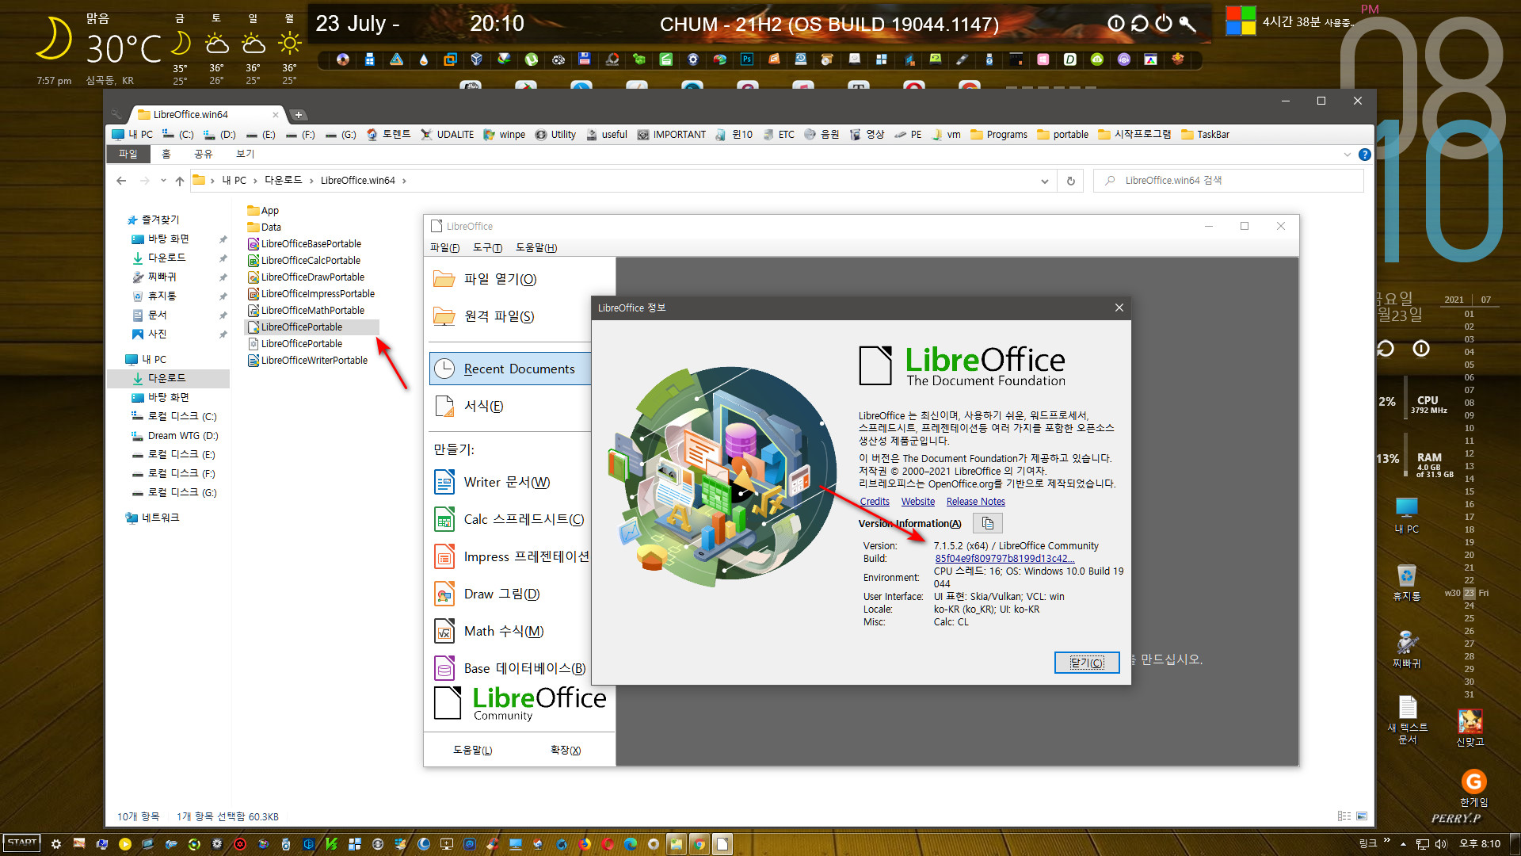
Task: Open the Programs bookmark folder in toolbar
Action: [x=999, y=134]
